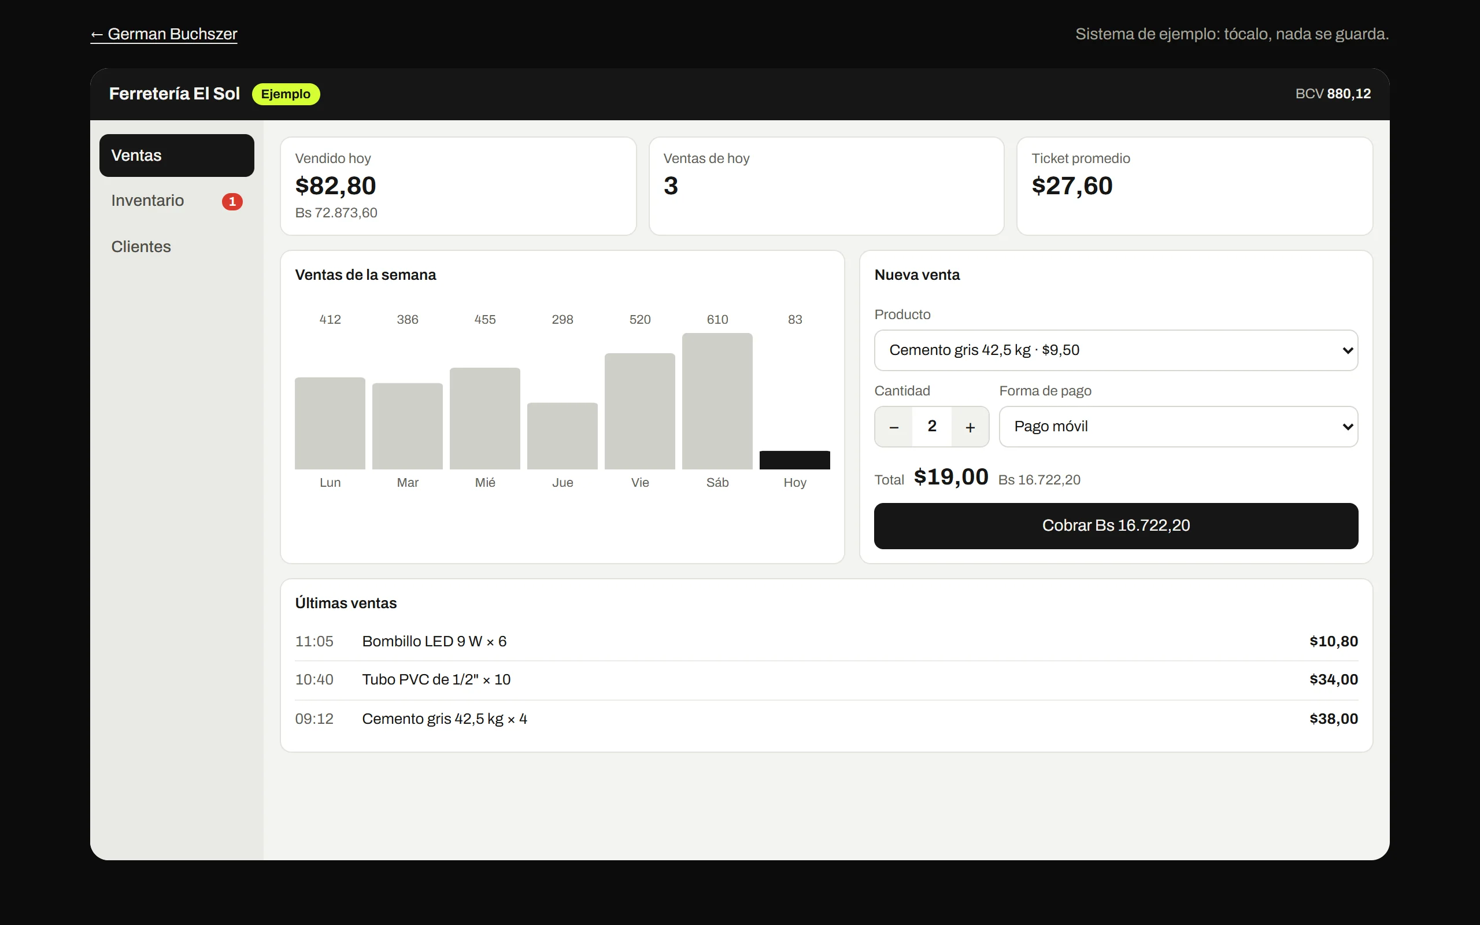
Task: Open the Ventas section in sidebar
Action: [176, 156]
